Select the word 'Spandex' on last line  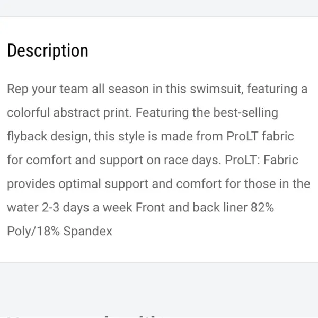click(87, 232)
